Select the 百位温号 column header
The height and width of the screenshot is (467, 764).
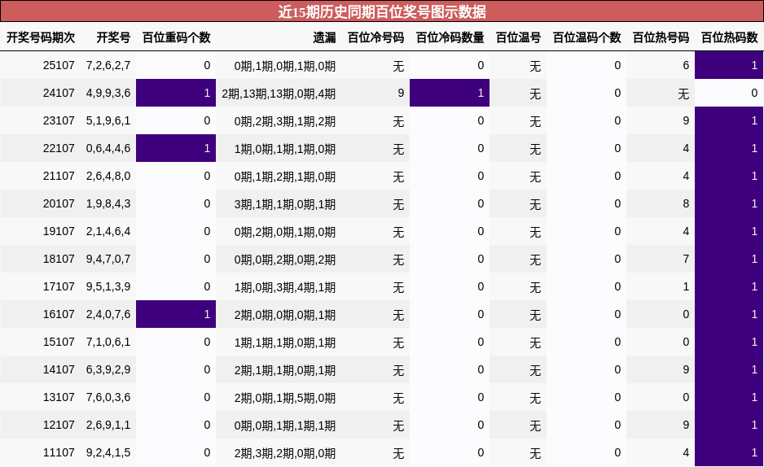pos(518,37)
